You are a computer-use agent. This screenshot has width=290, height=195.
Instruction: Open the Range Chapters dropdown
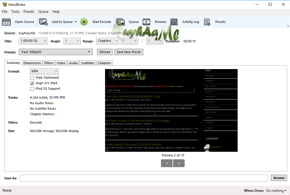click(107, 41)
